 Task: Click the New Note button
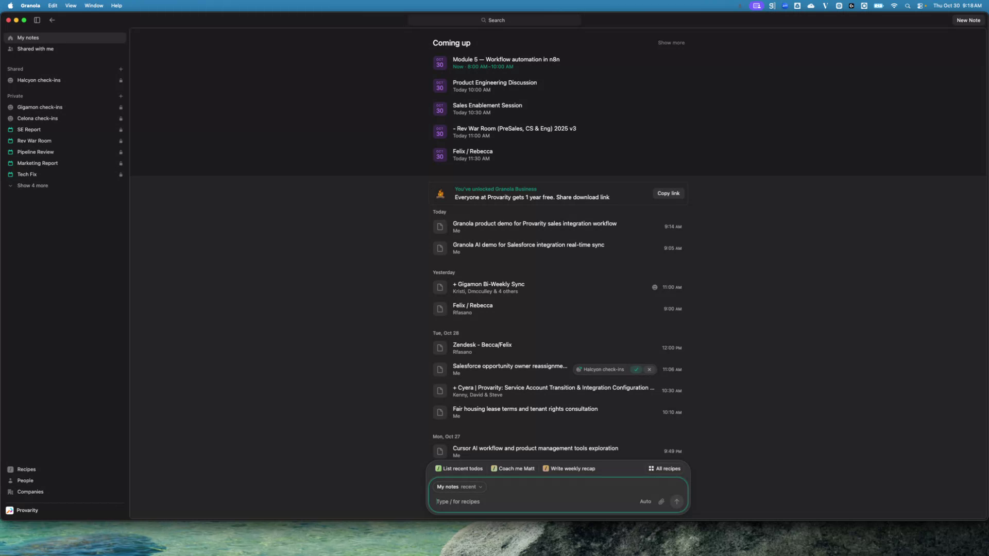[x=968, y=20]
